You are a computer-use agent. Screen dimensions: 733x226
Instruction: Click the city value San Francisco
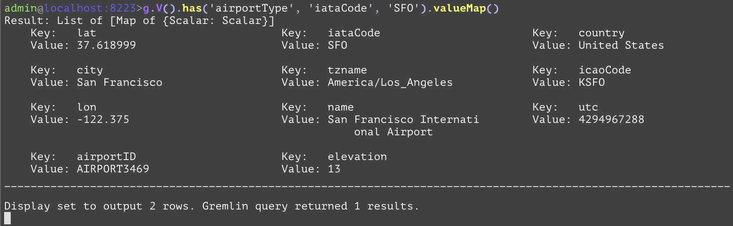[x=119, y=82]
